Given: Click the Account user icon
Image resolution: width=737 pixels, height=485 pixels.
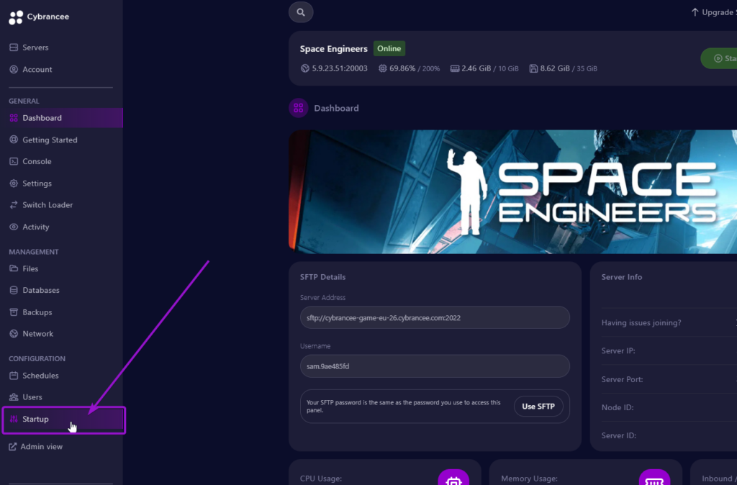Looking at the screenshot, I should pos(14,70).
